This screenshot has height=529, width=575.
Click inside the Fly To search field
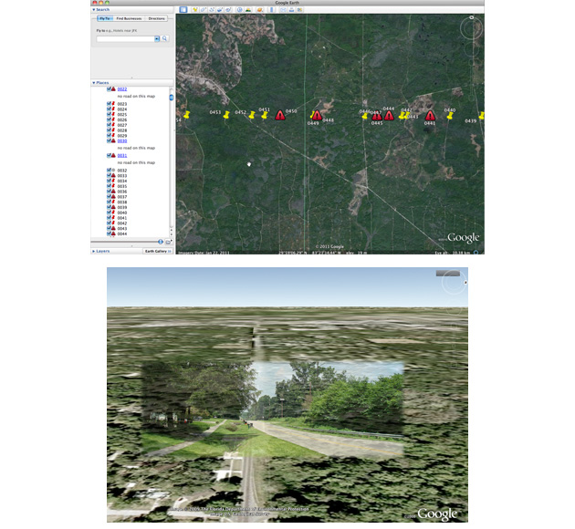(125, 38)
